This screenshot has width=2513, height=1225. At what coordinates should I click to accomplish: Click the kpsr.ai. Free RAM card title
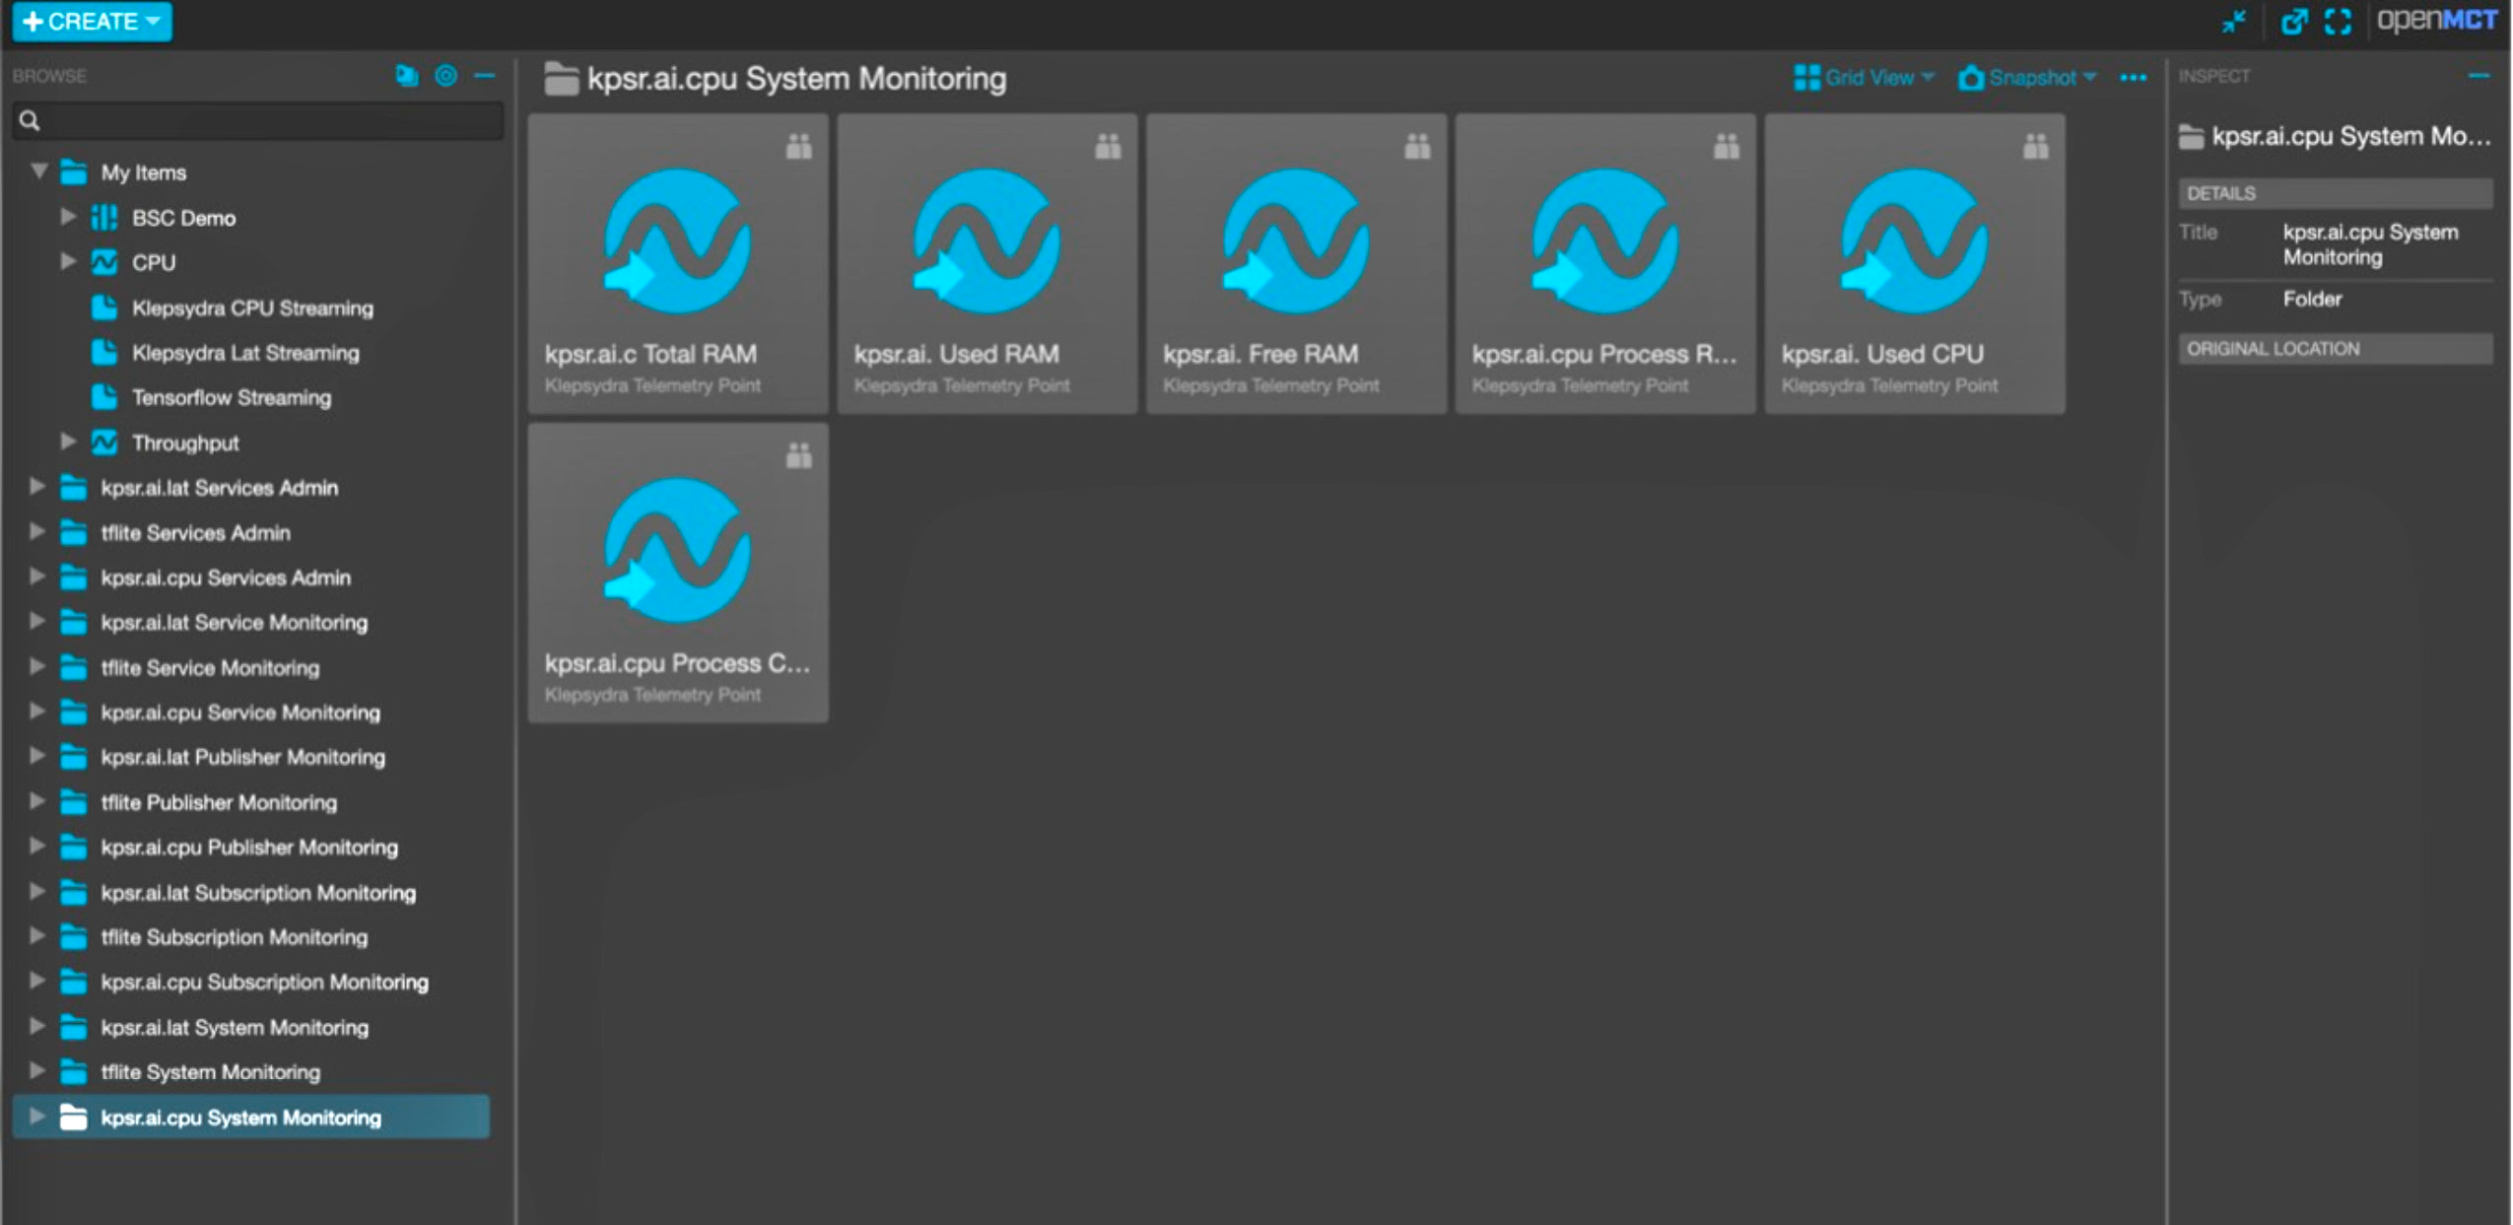tap(1259, 354)
